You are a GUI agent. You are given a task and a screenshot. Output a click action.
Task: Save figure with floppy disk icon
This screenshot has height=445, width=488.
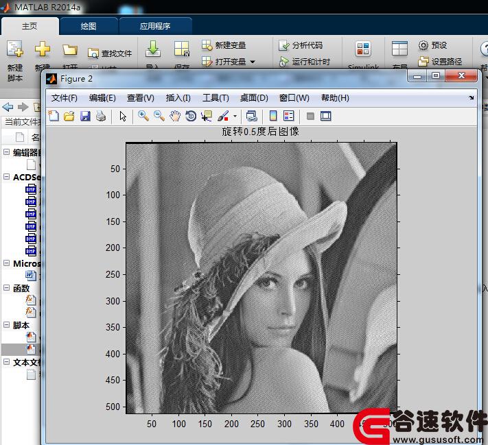pos(85,117)
